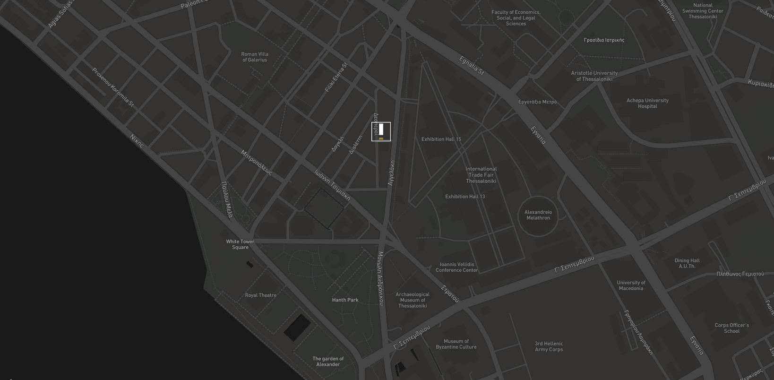Click the Aristotle University of Thessaloniki label
774x380 pixels.
[x=594, y=76]
